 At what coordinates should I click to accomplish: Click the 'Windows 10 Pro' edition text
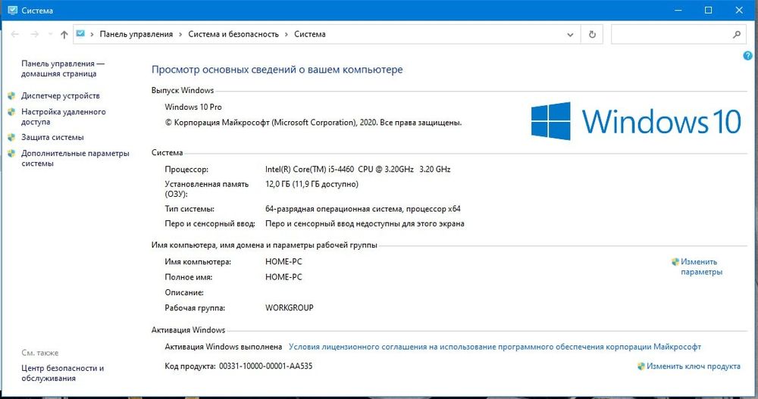click(193, 107)
